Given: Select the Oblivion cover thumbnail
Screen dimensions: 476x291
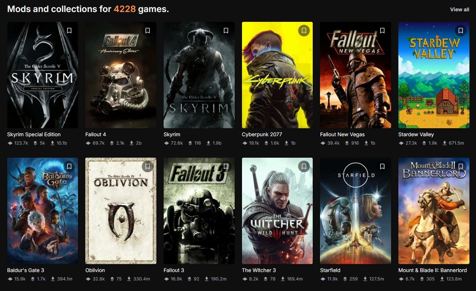Looking at the screenshot, I should (121, 211).
